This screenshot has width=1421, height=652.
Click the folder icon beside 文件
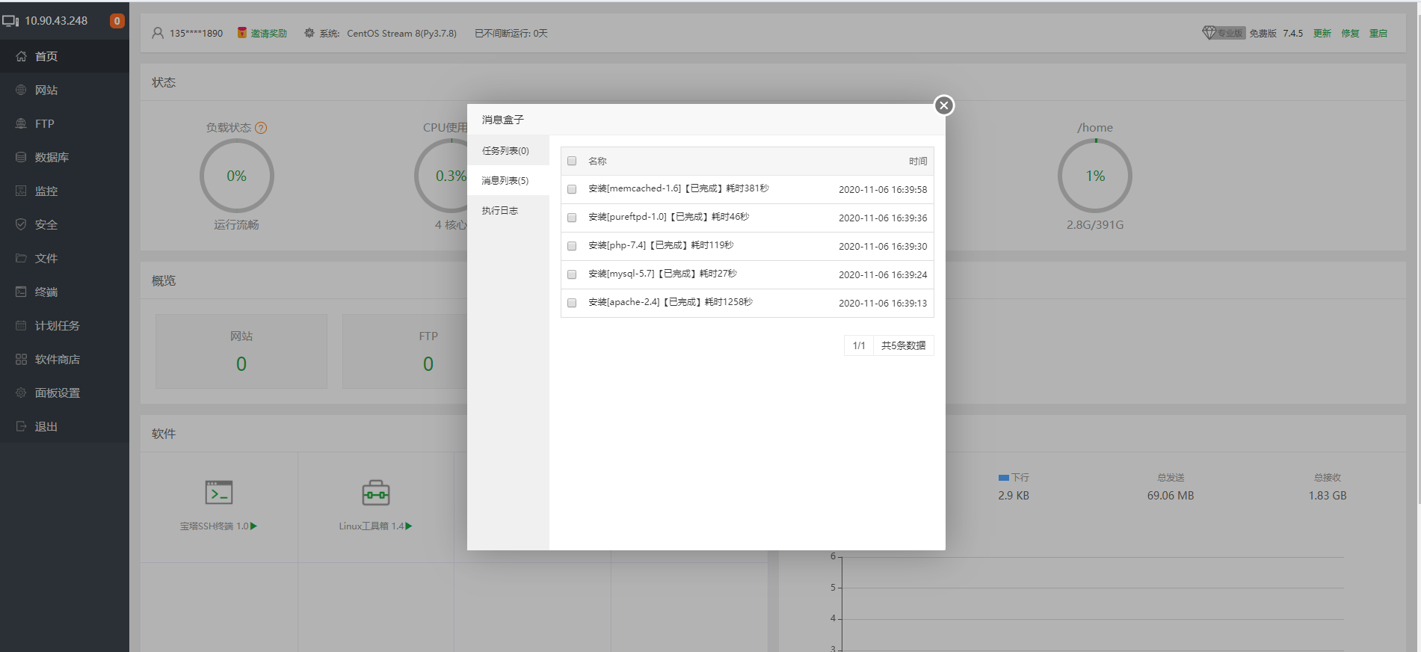pyautogui.click(x=21, y=258)
